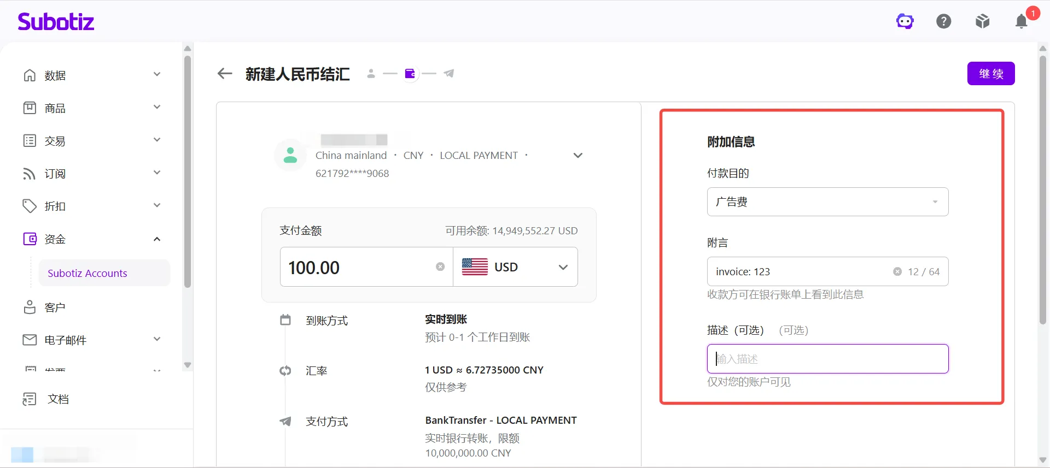Go back using the left arrow
1050x468 pixels.
225,73
